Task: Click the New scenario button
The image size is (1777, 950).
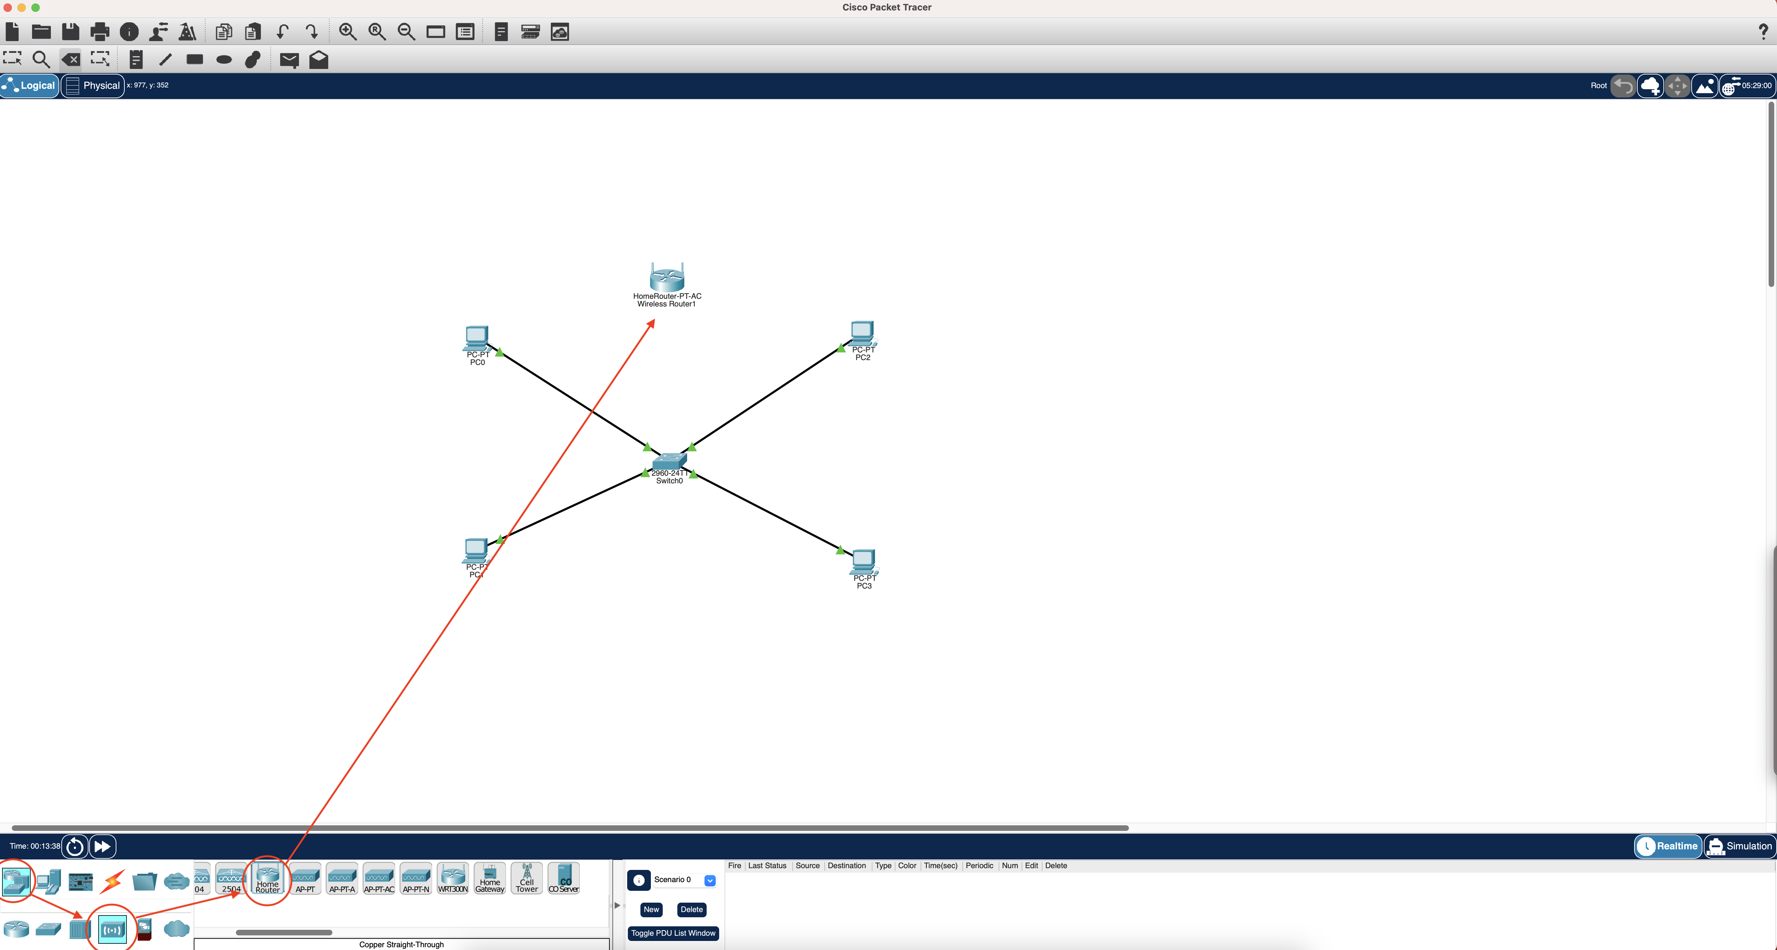Action: click(x=651, y=909)
